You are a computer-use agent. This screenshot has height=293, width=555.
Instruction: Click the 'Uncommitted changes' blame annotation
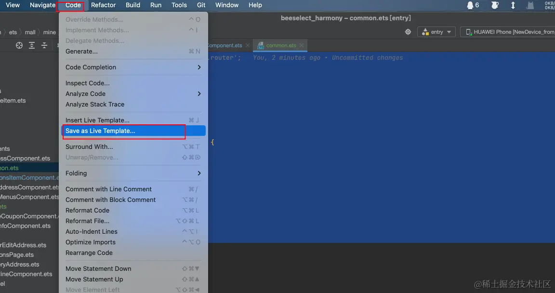point(367,58)
